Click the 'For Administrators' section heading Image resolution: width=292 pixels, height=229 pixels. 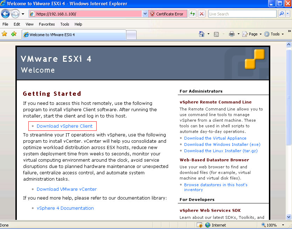201,91
